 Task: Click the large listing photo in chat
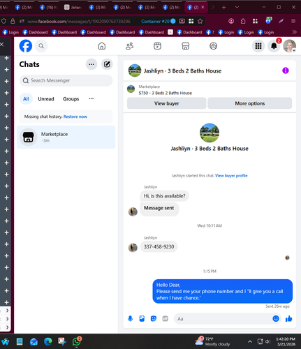(x=210, y=133)
